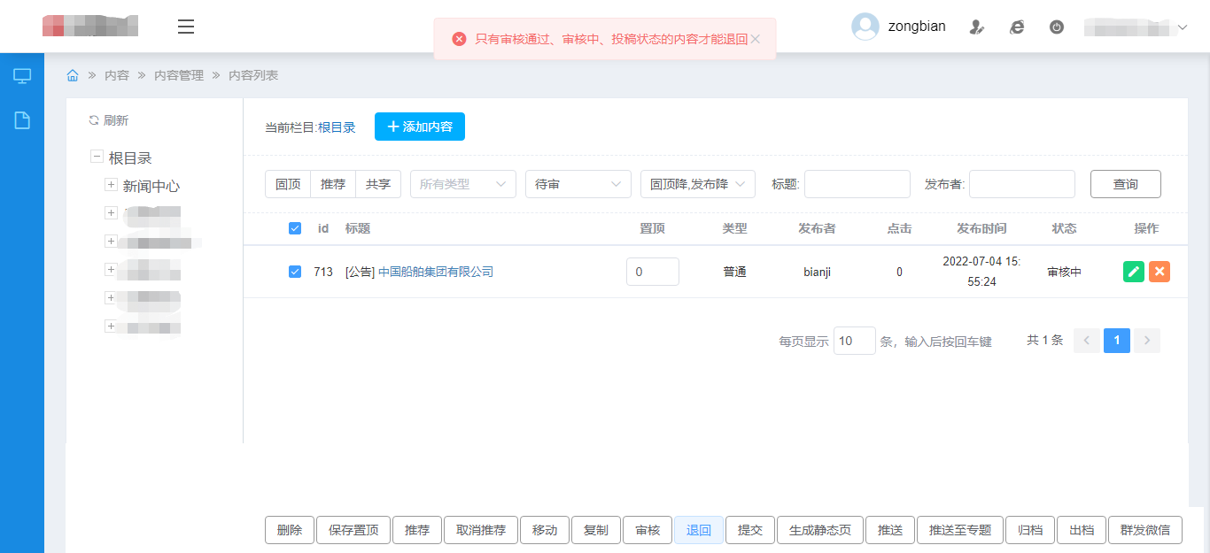Screen dimensions: 1210x553
Task: Select 根目录 in the category tree
Action: [130, 157]
